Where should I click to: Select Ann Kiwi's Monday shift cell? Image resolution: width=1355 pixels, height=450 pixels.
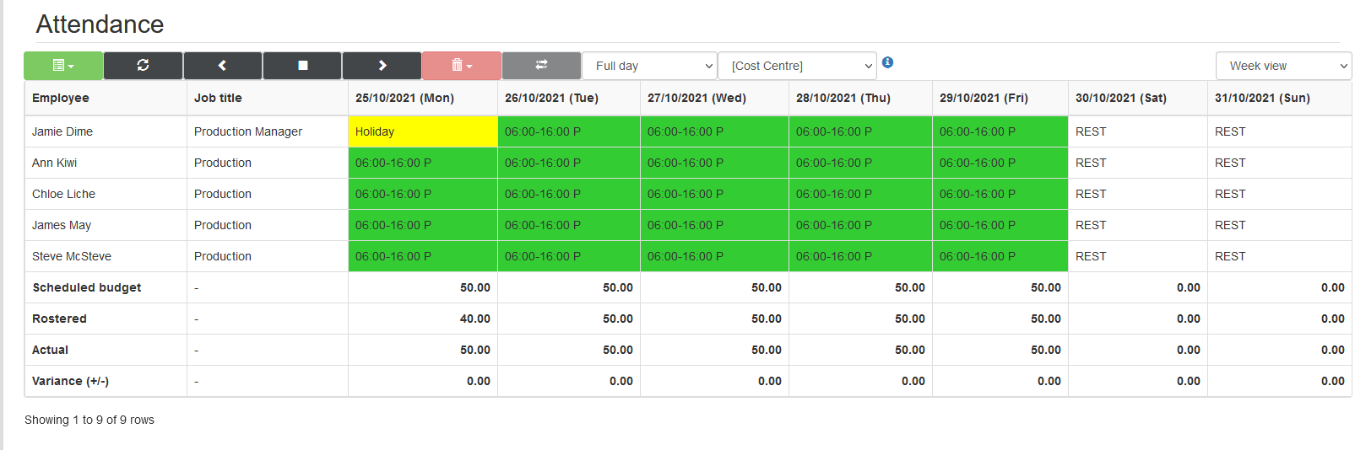[x=423, y=163]
